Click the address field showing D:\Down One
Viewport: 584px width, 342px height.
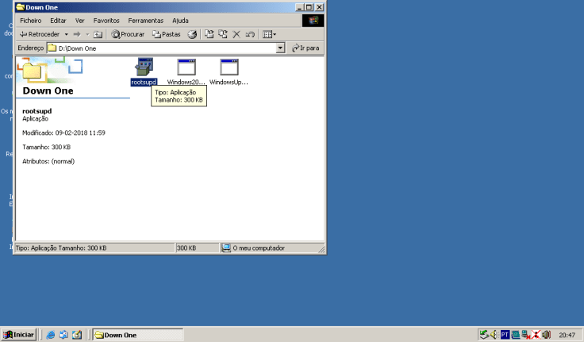coord(159,48)
